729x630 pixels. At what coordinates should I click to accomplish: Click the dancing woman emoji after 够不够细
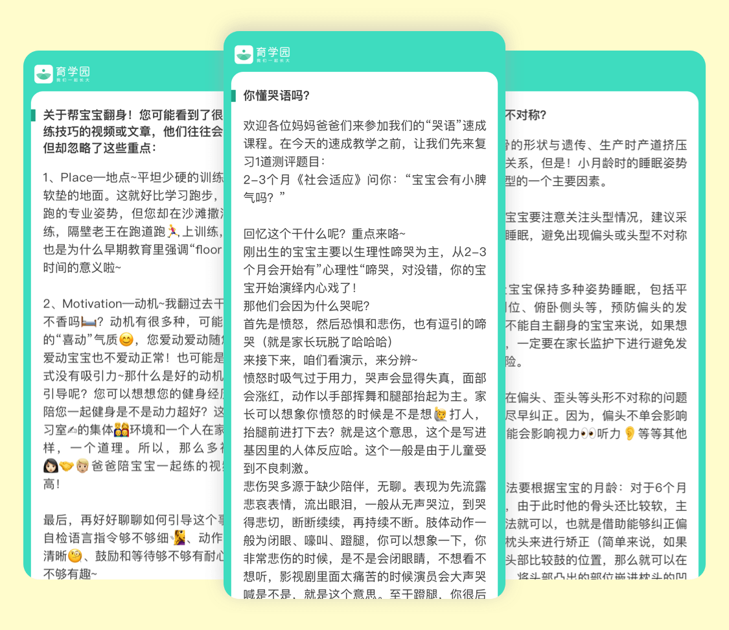point(179,537)
